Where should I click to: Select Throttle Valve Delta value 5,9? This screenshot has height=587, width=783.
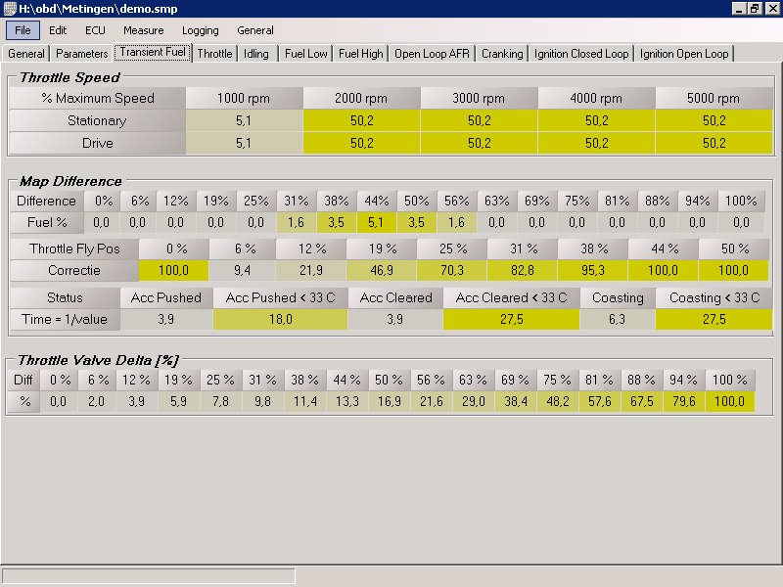pyautogui.click(x=179, y=401)
